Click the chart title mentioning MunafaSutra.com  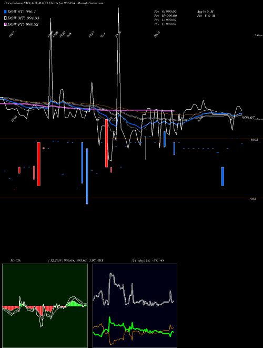click(54, 3)
